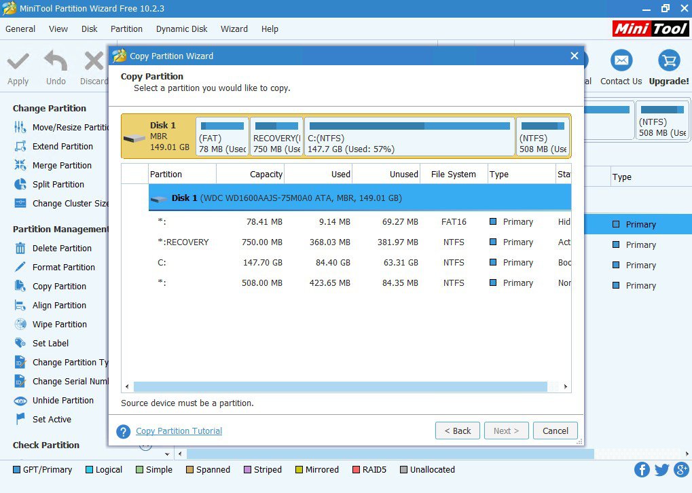Click Delete Partition label in sidebar

(62, 248)
